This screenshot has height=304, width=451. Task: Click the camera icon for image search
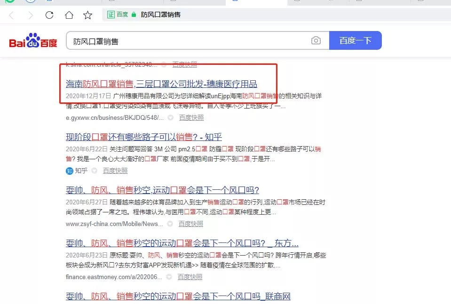316,40
